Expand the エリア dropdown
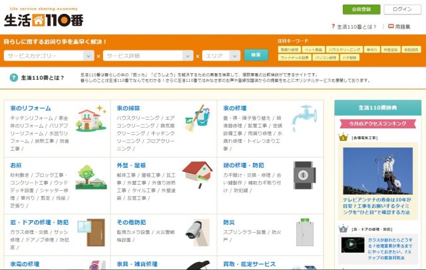426x270 pixels. [x=222, y=56]
